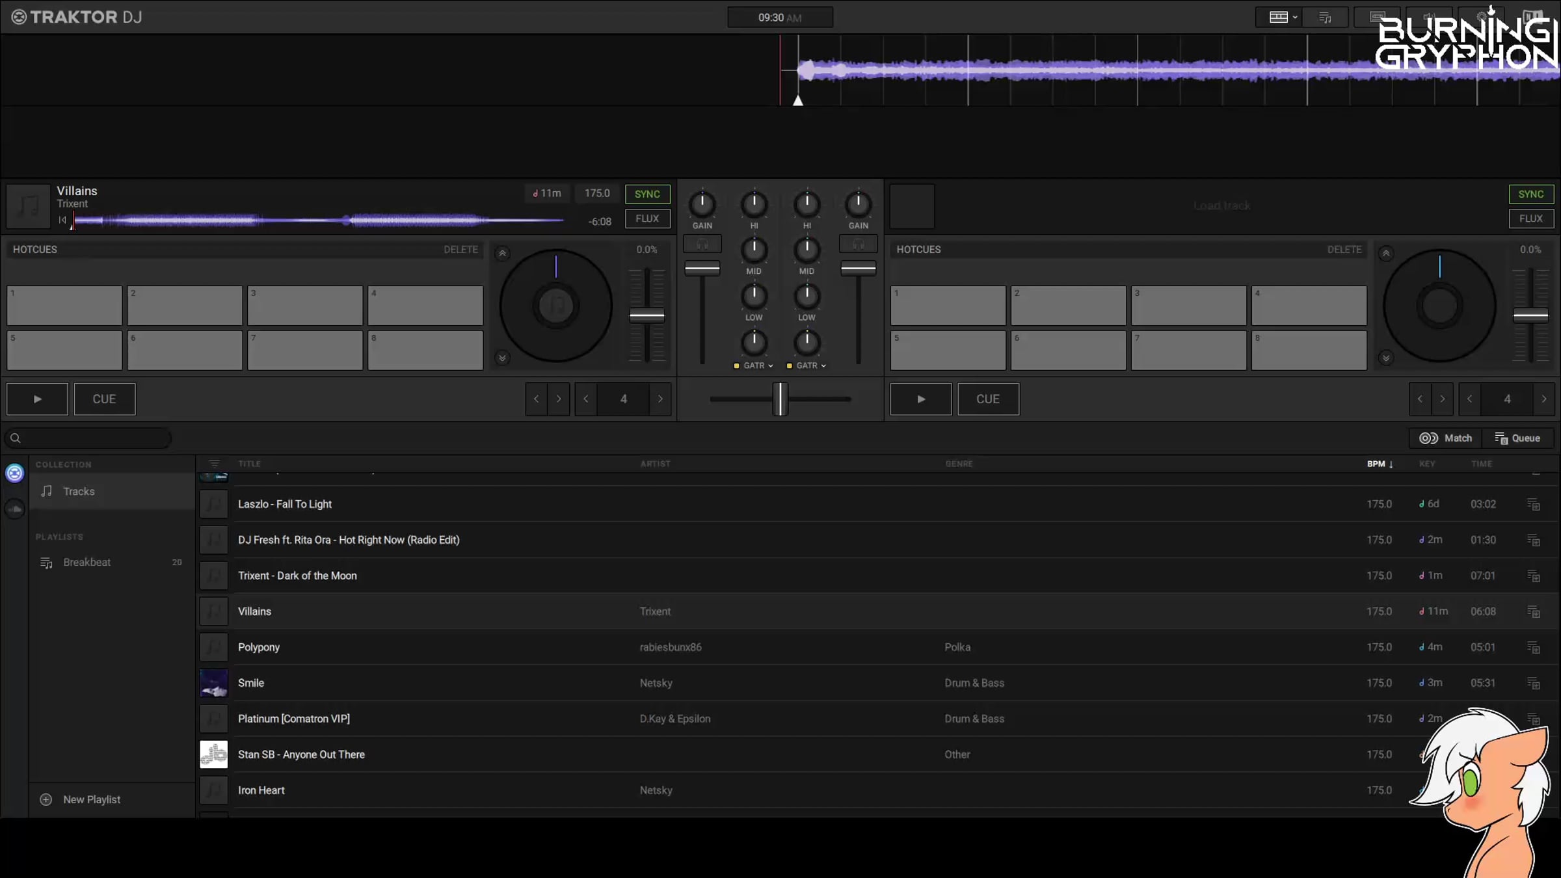Sort the track list by GENRE column

[x=959, y=464]
